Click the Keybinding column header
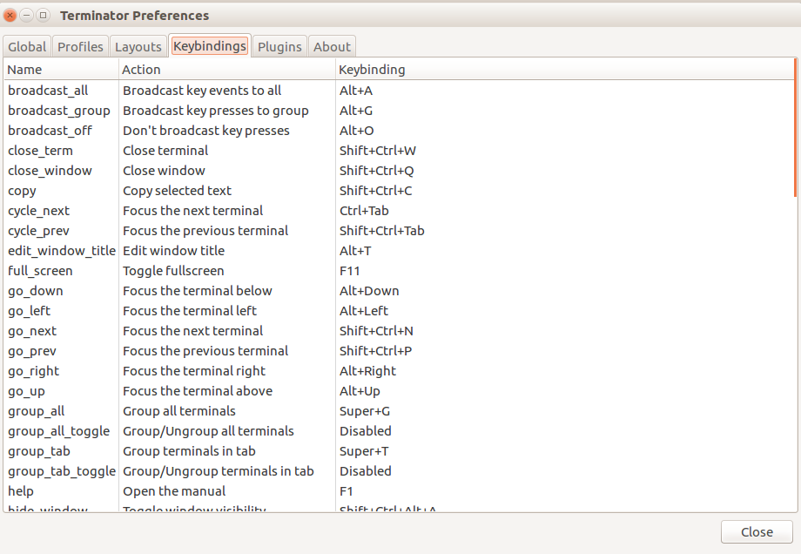801x554 pixels. [564, 70]
